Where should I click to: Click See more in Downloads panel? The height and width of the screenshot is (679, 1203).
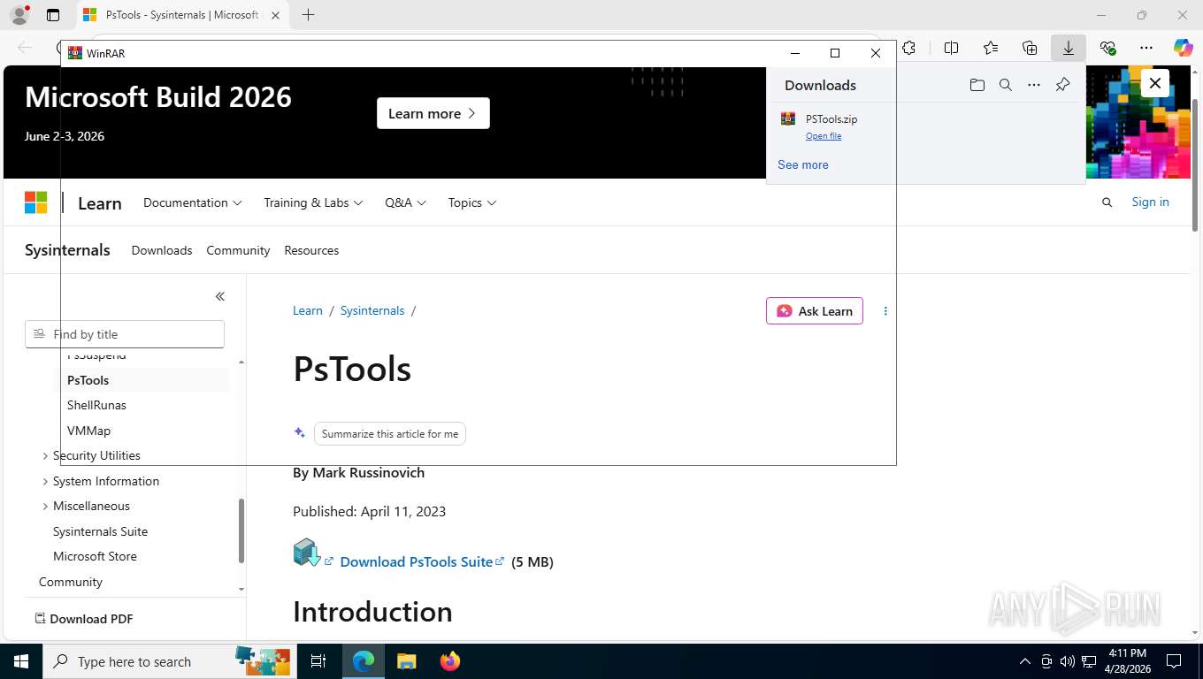[803, 164]
